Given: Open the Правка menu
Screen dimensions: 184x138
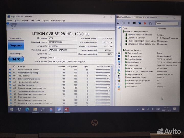Looking at the screenshot, I should coord(17,20).
